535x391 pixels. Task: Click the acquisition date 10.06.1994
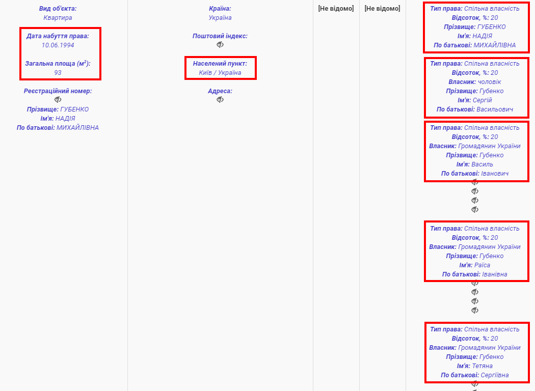(x=58, y=45)
